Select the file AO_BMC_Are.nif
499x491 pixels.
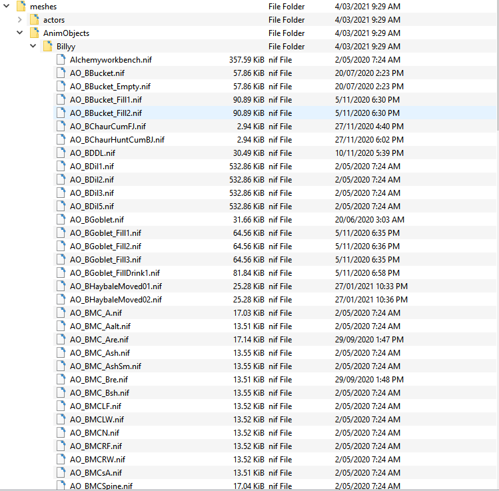pyautogui.click(x=99, y=340)
